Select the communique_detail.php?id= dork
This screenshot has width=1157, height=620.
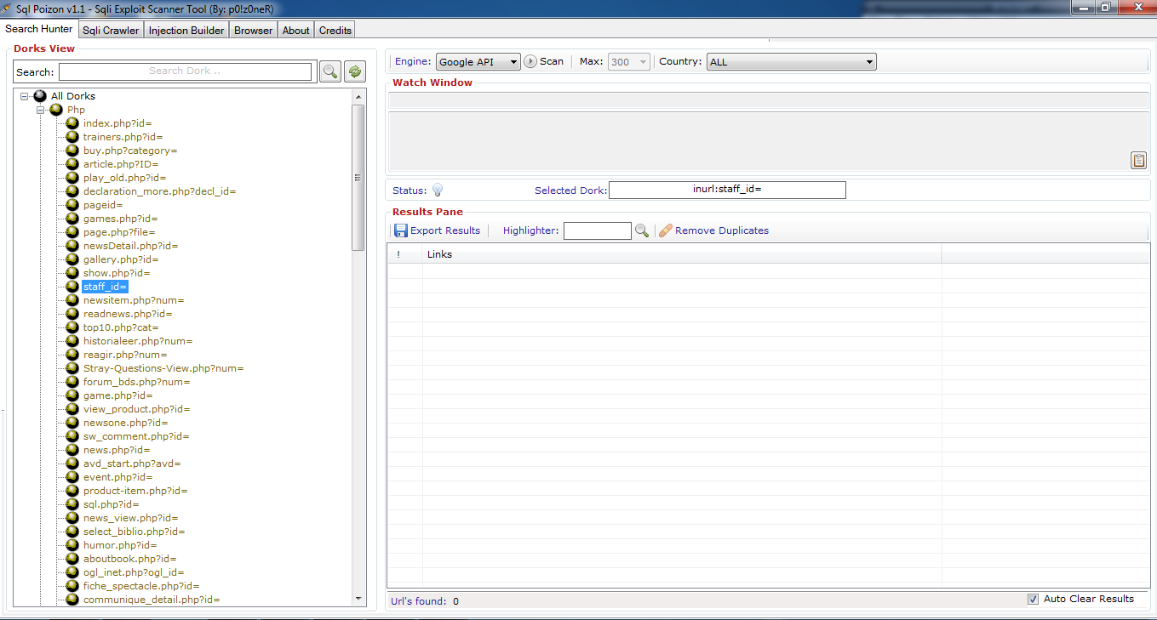[x=152, y=600]
